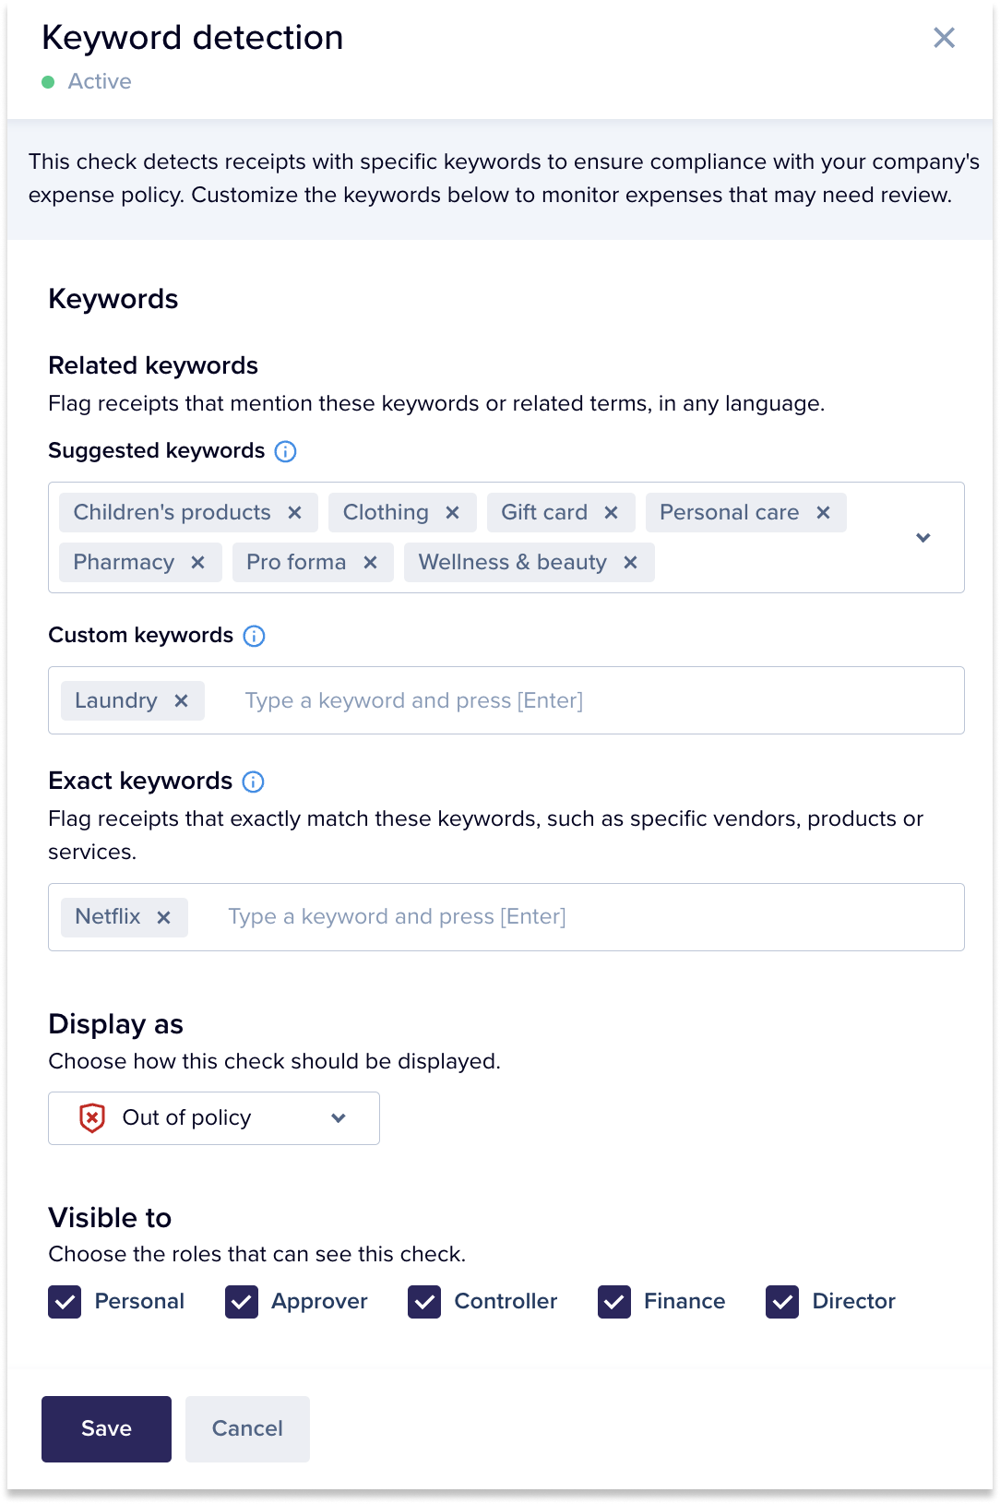
Task: Expand the suggested keywords dropdown arrow
Action: (923, 538)
